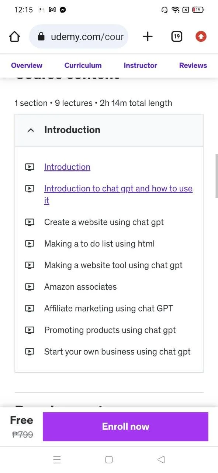Open a new tab with plus icon

tap(148, 37)
